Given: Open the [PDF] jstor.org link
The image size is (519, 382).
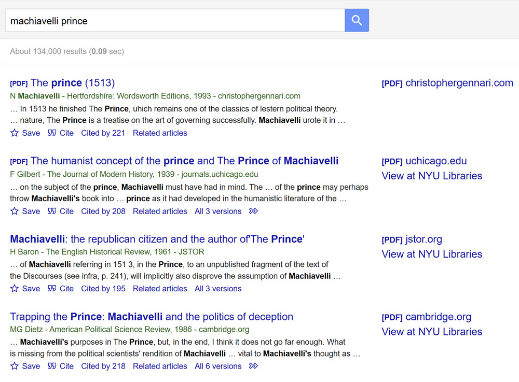Looking at the screenshot, I should click(412, 239).
